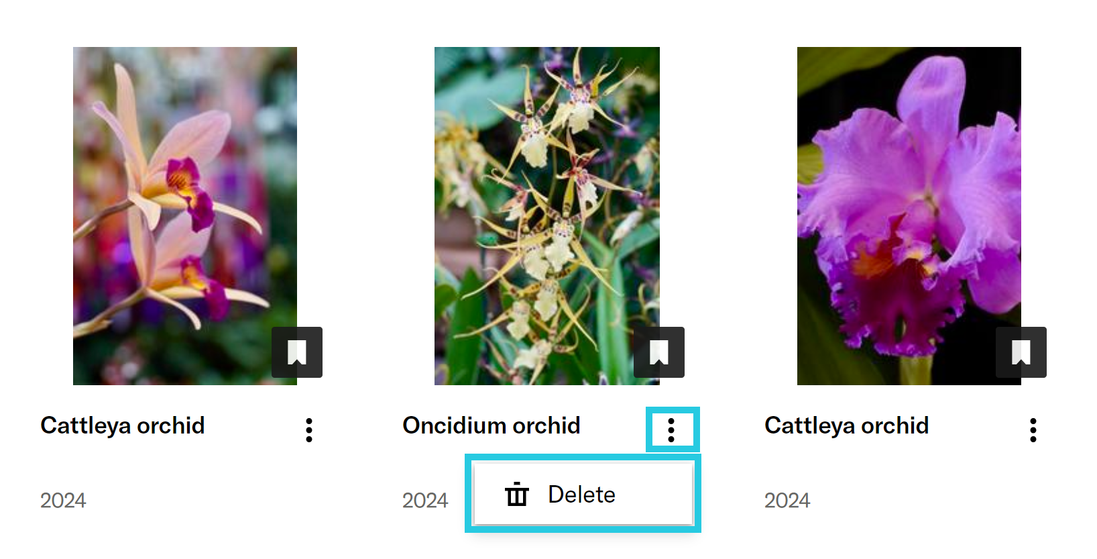View the right Cattleya orchid image thumbnail
The width and height of the screenshot is (1097, 559).
click(909, 215)
